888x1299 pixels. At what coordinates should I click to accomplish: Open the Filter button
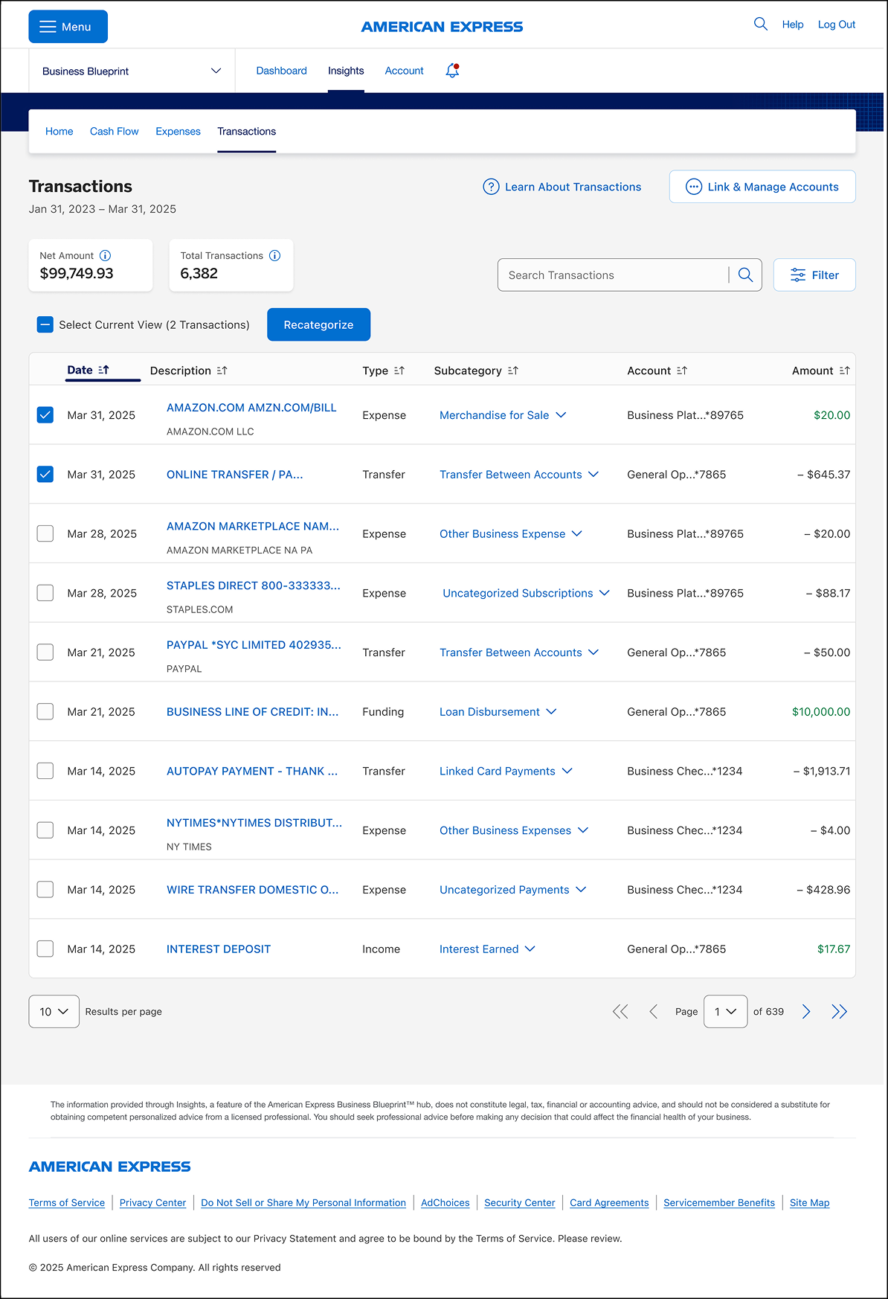(x=814, y=275)
